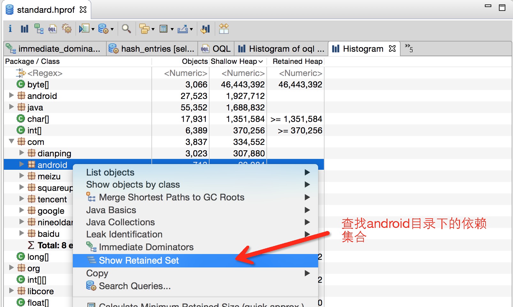
Task: Click the compare tables toolbar icon
Action: [224, 29]
